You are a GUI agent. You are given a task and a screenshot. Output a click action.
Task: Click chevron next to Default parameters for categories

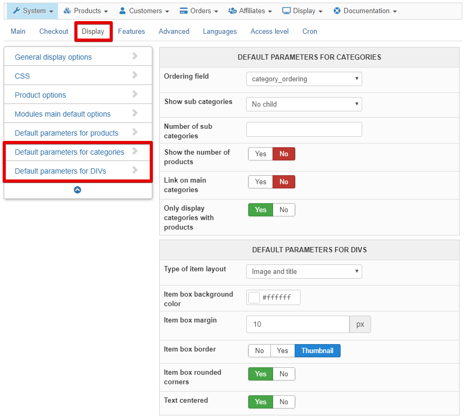point(135,151)
